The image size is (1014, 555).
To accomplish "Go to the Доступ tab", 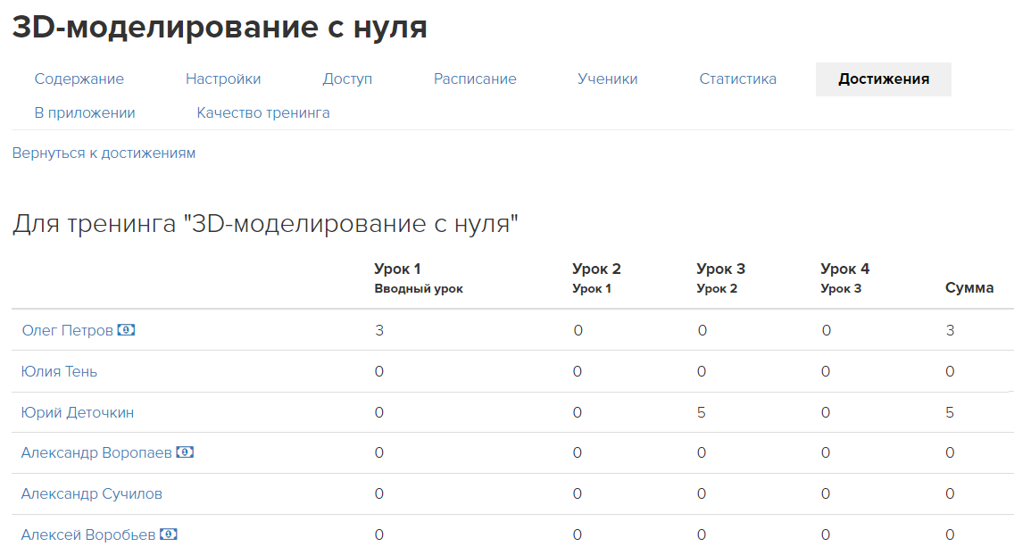I will [347, 79].
